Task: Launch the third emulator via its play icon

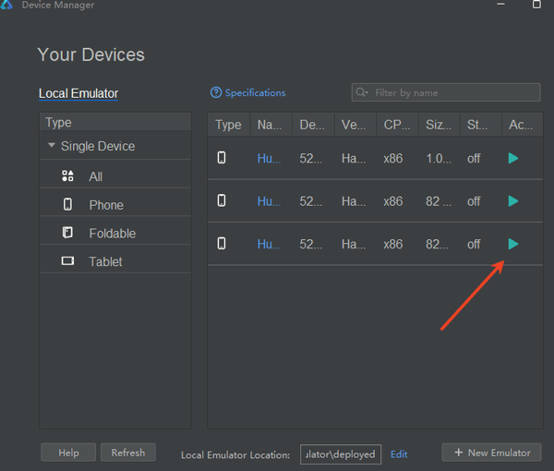Action: (x=513, y=244)
